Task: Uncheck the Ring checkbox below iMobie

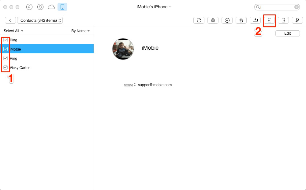Action: click(6, 58)
